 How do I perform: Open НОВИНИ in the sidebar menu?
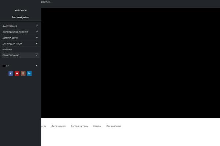point(7,50)
